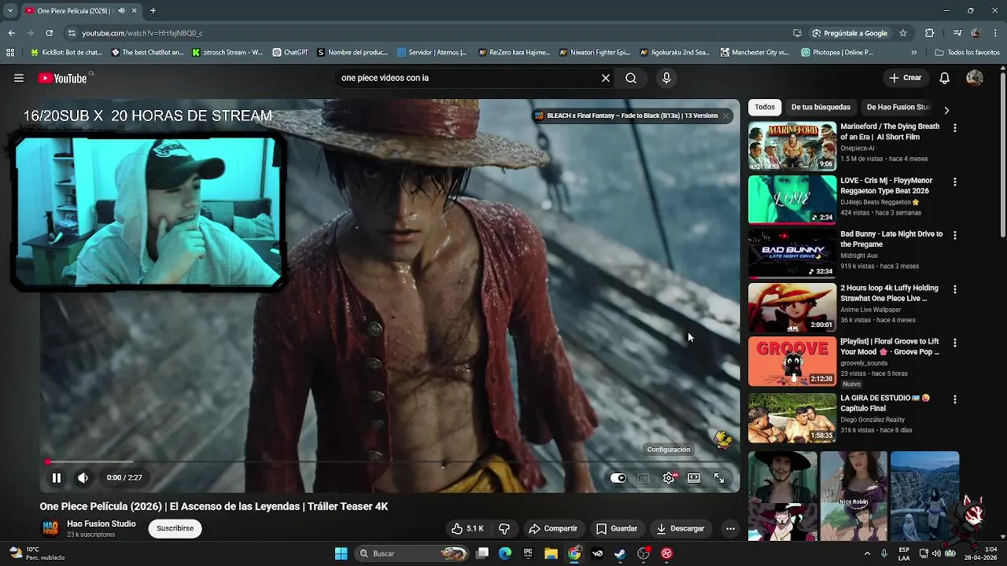This screenshot has height=566, width=1007.
Task: Reload the page
Action: [49, 33]
